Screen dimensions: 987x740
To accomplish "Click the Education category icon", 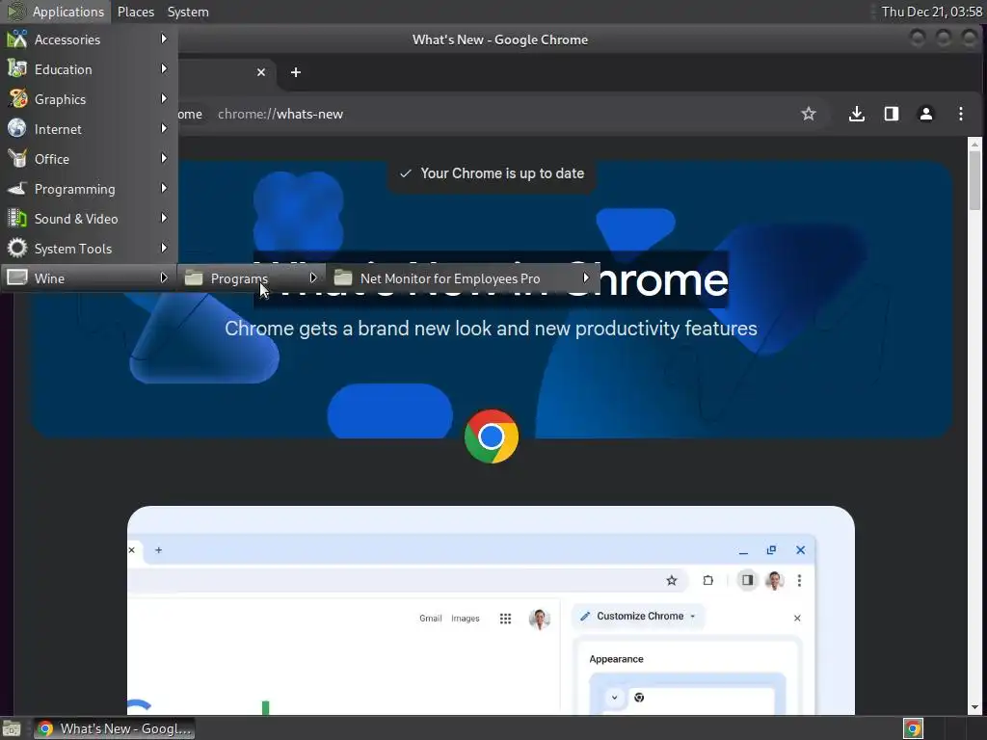I will coord(17,69).
